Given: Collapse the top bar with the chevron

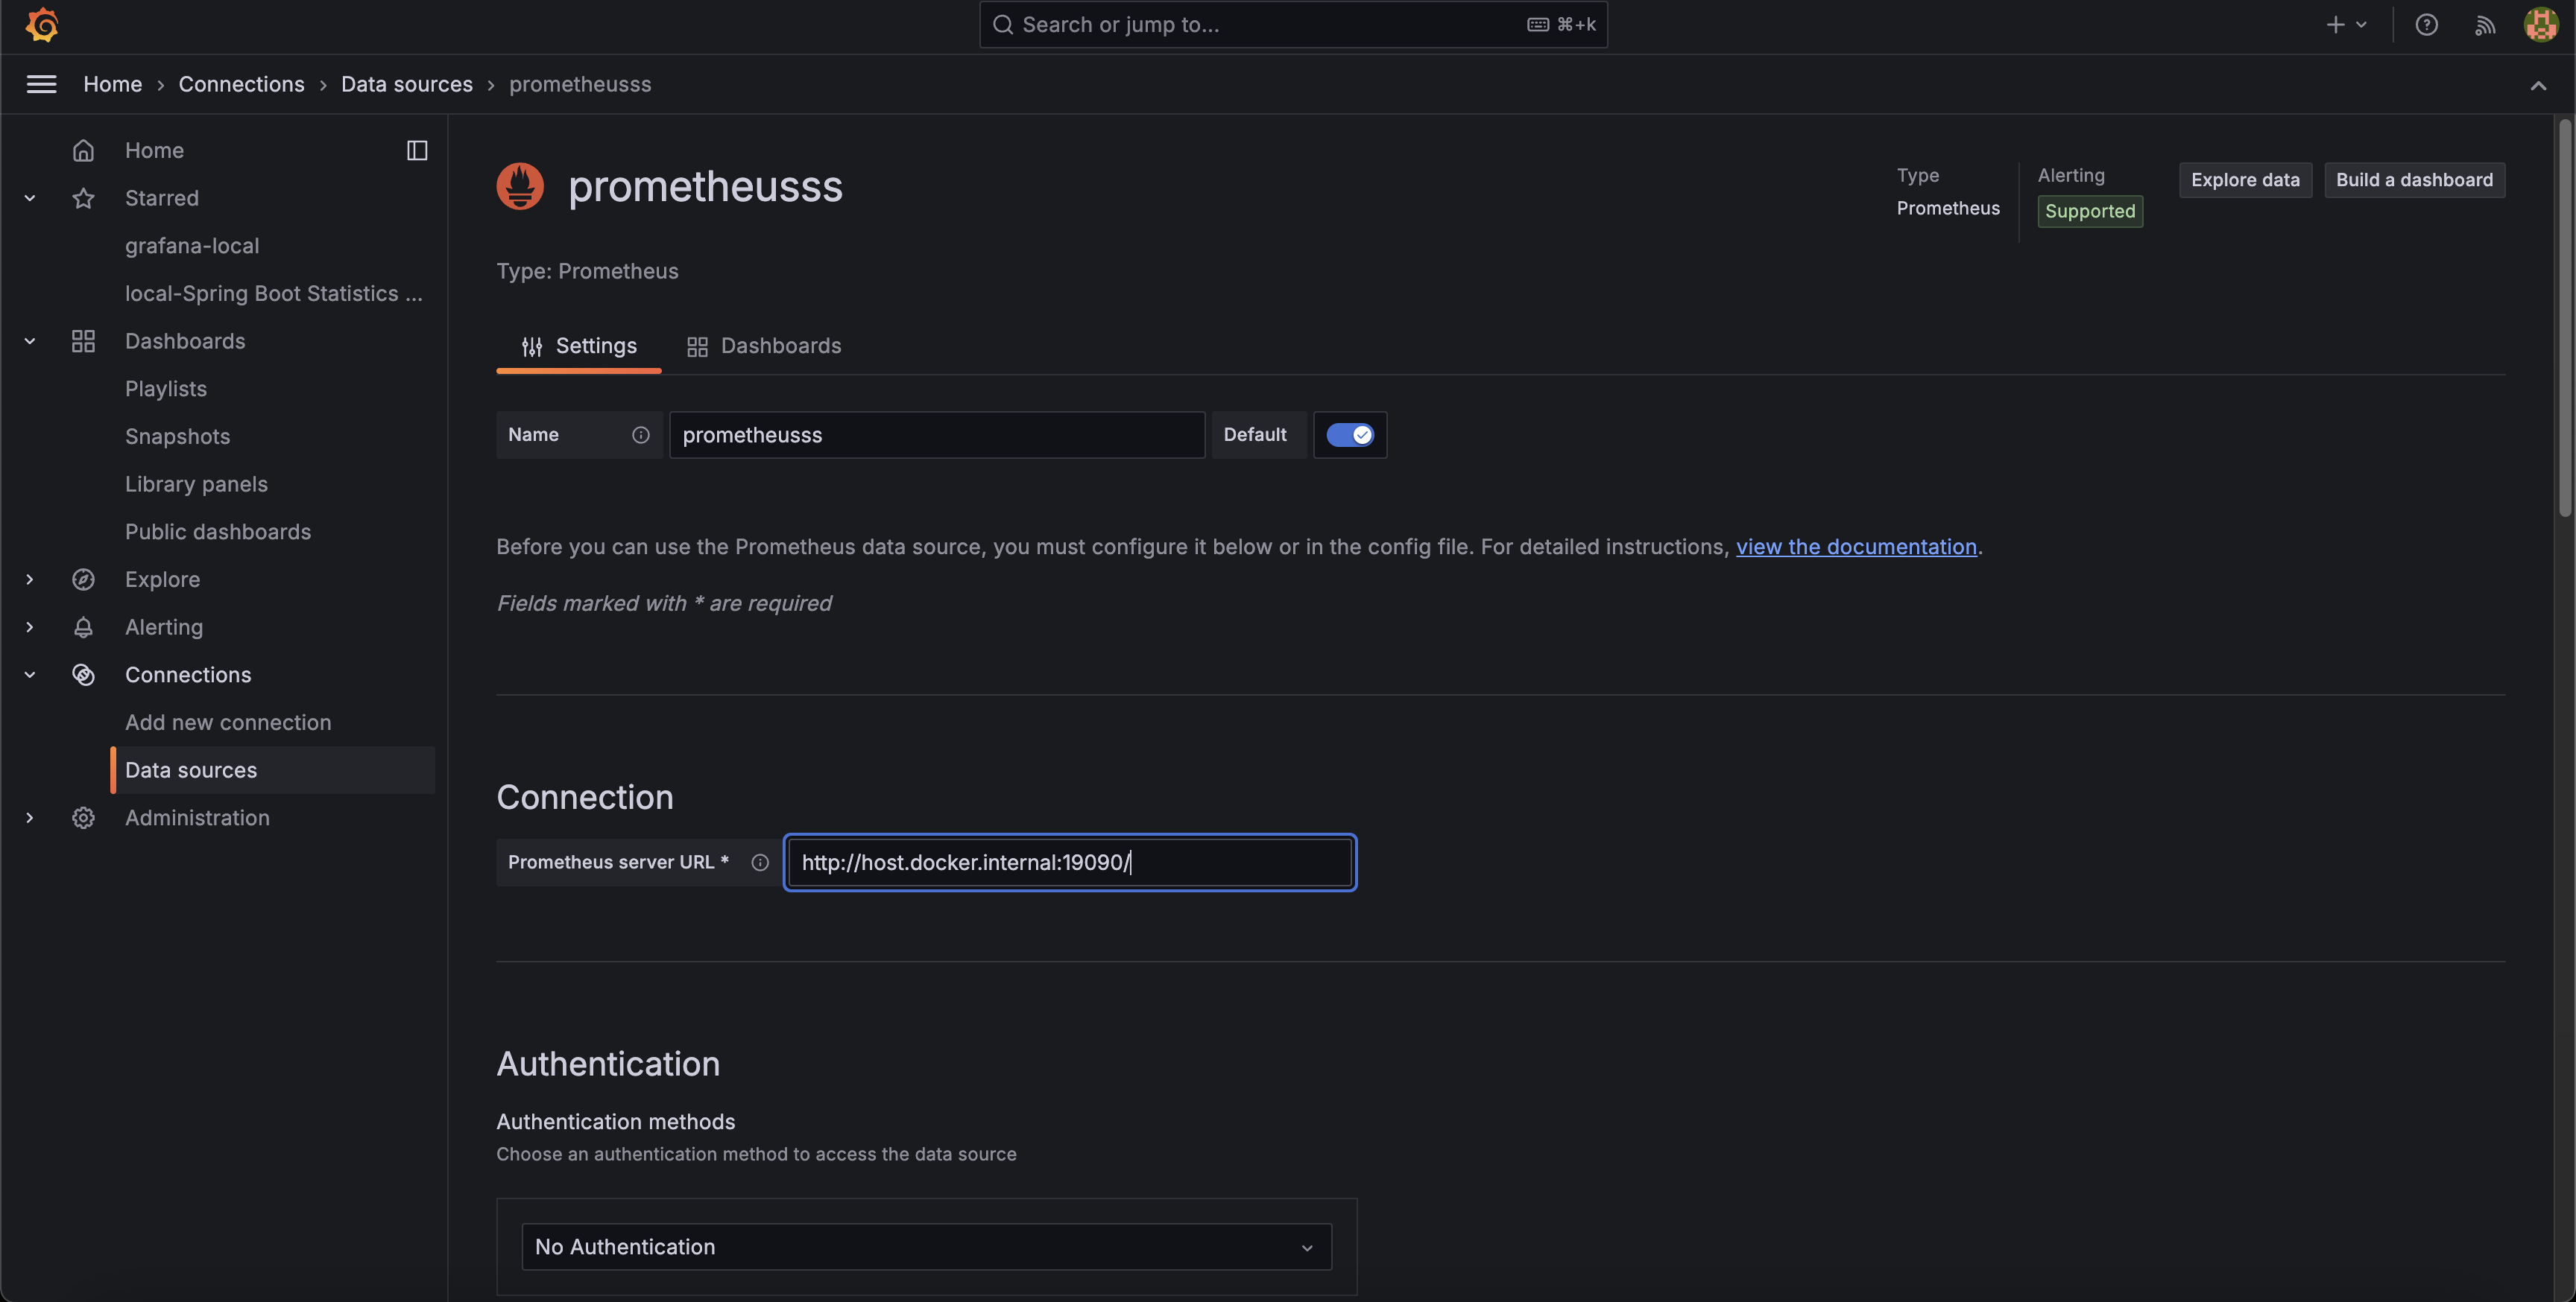Looking at the screenshot, I should [x=2538, y=86].
